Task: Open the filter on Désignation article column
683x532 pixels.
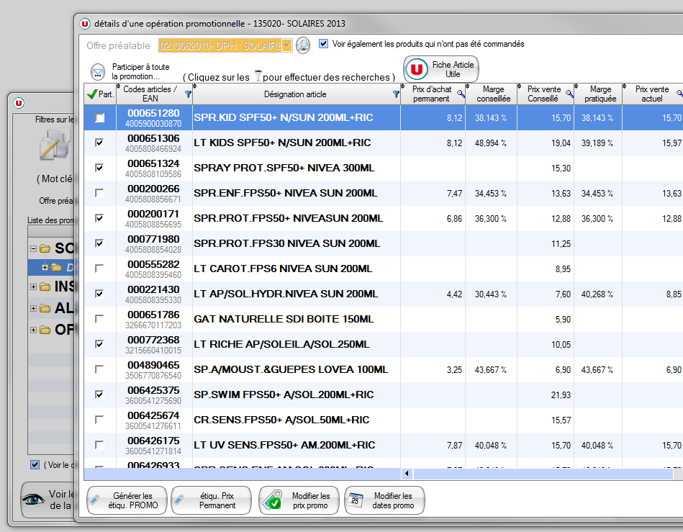Action: tap(396, 94)
